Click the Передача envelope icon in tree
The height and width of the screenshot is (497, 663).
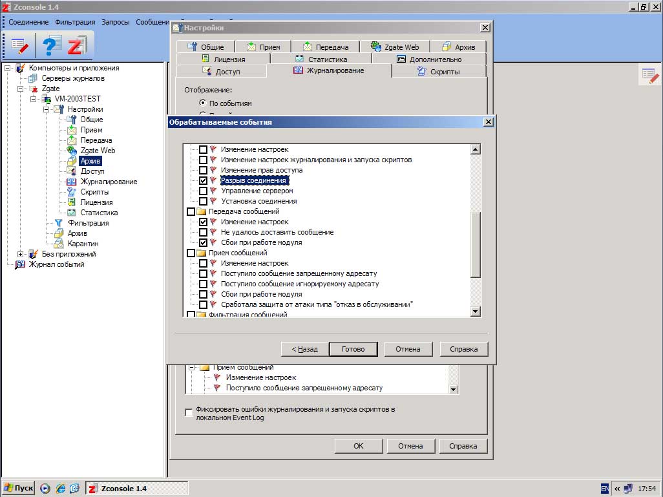point(72,140)
